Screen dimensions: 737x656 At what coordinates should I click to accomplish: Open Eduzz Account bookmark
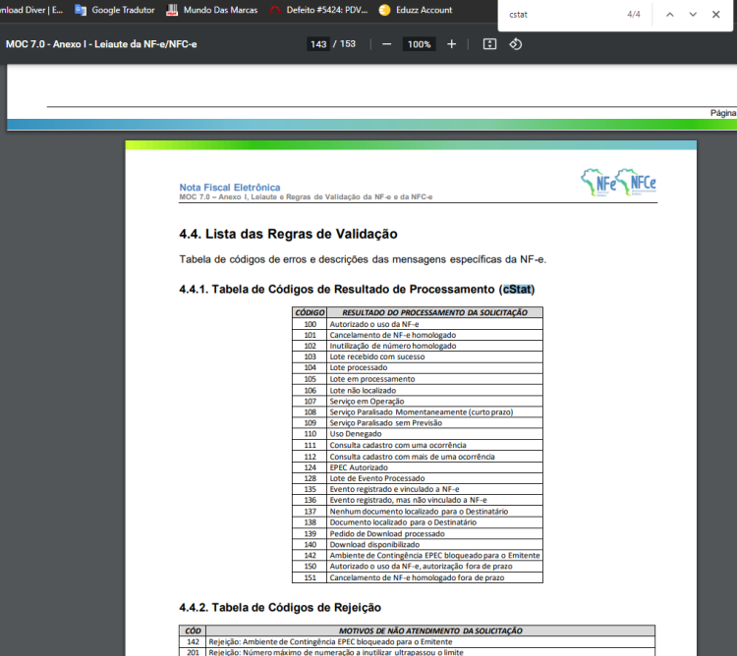coord(416,10)
